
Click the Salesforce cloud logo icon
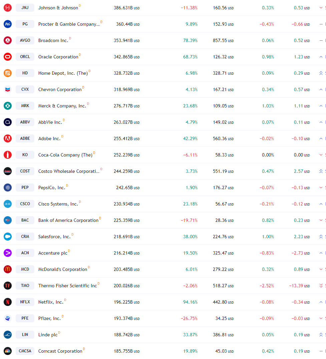pyautogui.click(x=8, y=237)
